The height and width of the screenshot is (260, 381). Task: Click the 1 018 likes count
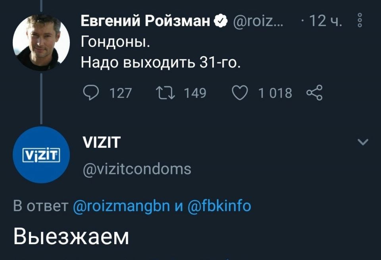pos(275,93)
